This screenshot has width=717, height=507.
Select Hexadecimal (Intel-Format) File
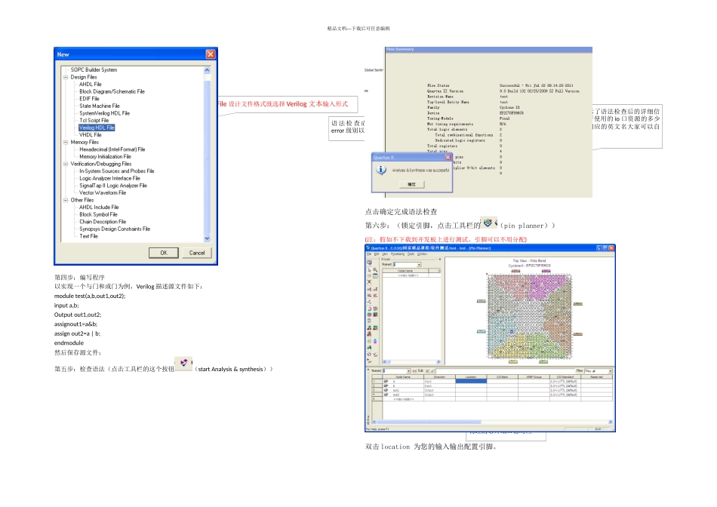tap(112, 149)
